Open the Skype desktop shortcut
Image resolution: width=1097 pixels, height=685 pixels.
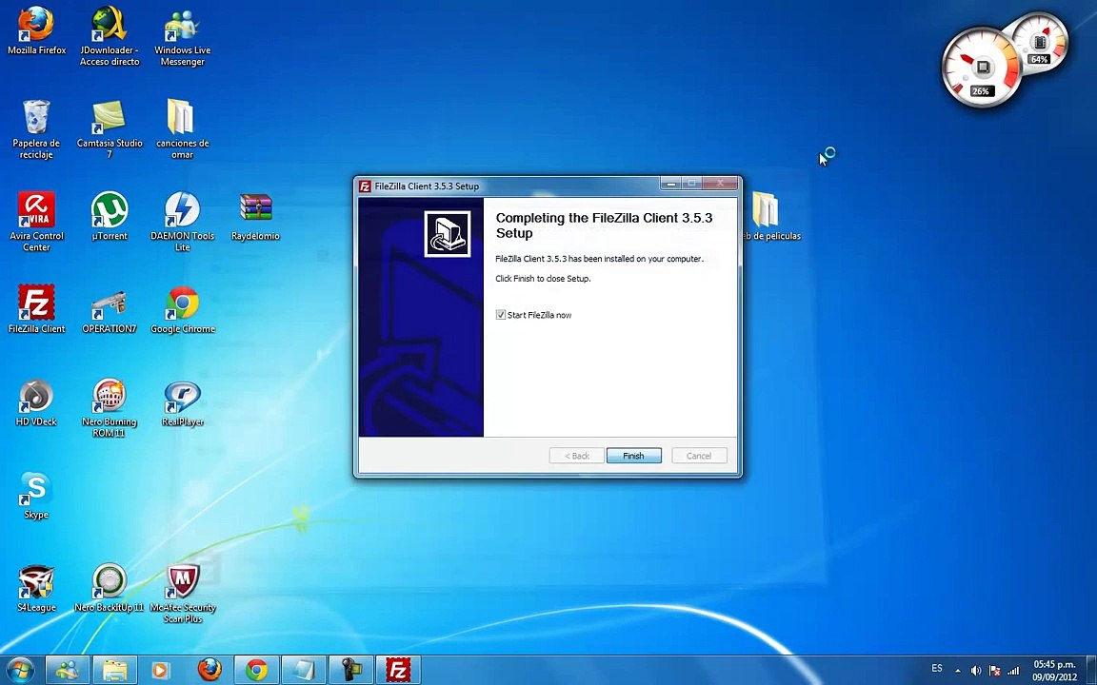[x=36, y=495]
